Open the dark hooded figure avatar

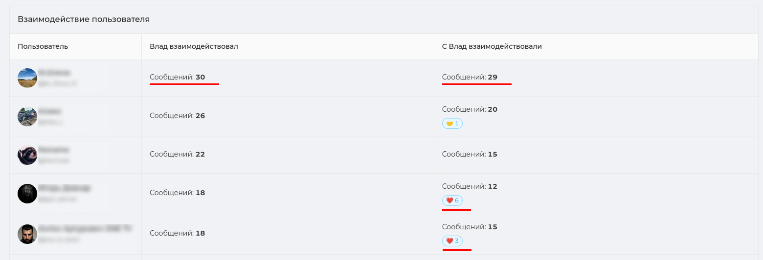coord(27,194)
